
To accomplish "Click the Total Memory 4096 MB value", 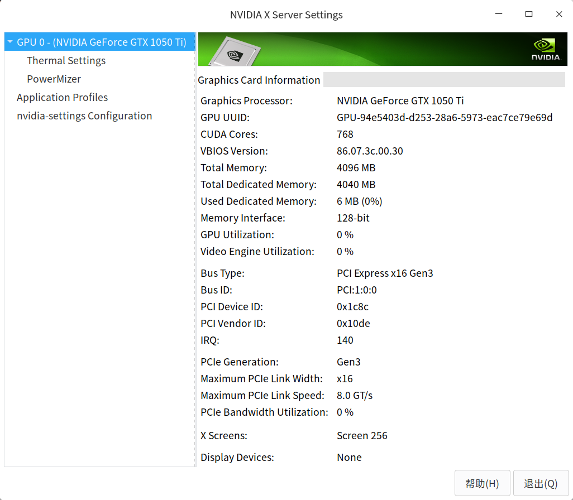I will point(356,167).
